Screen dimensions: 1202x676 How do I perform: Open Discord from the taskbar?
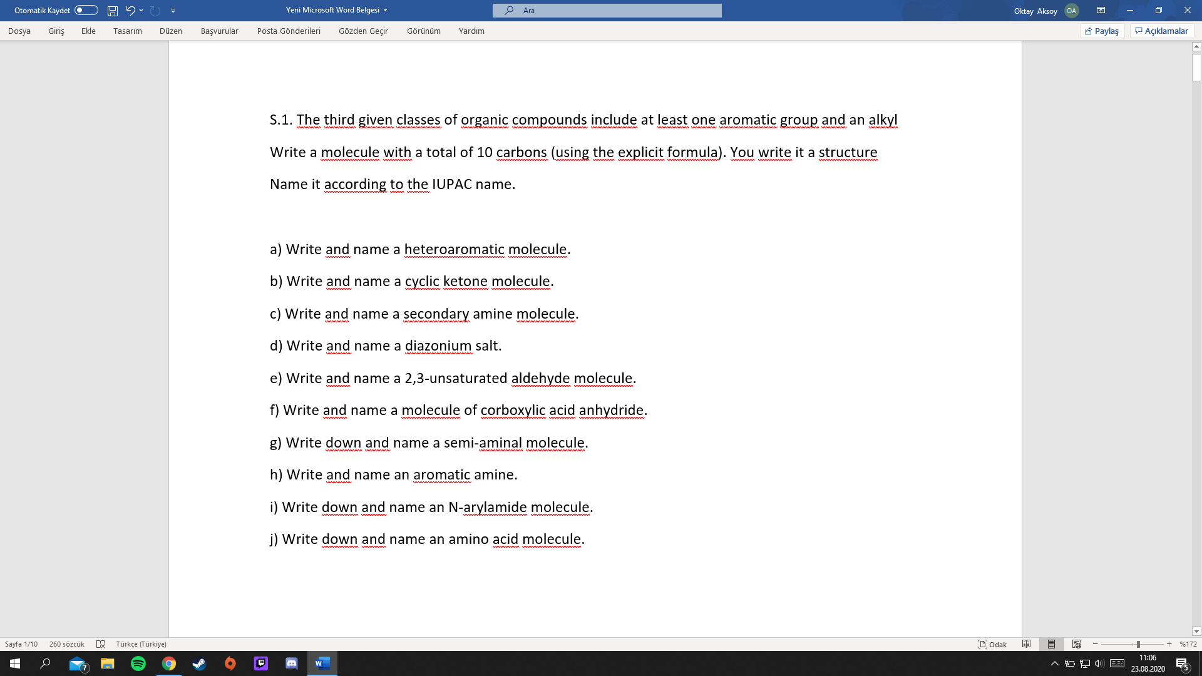pyautogui.click(x=292, y=663)
